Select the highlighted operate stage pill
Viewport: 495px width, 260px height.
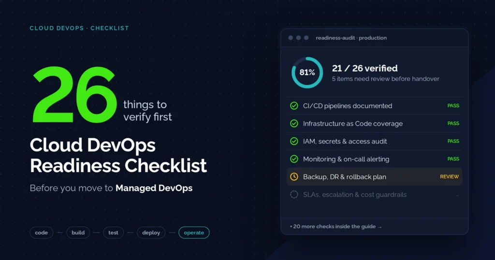pos(194,232)
